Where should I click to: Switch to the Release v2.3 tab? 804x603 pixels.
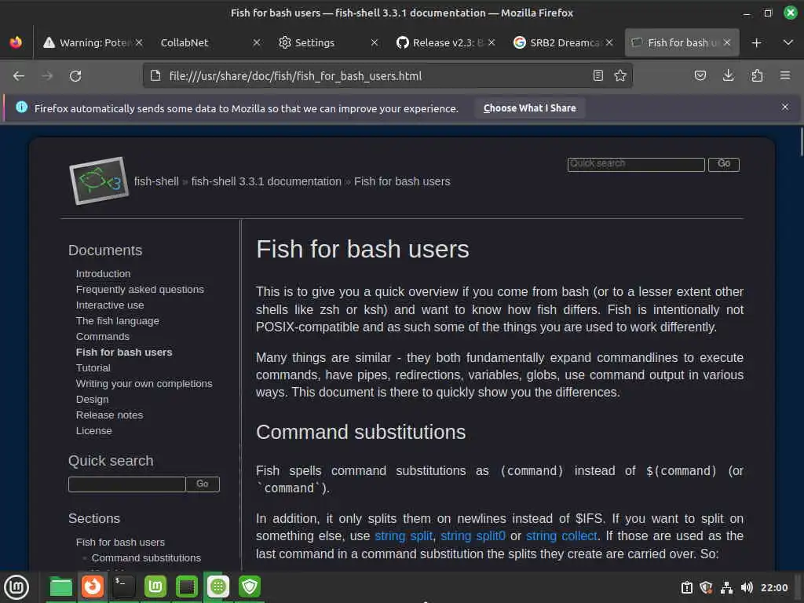[x=440, y=42]
